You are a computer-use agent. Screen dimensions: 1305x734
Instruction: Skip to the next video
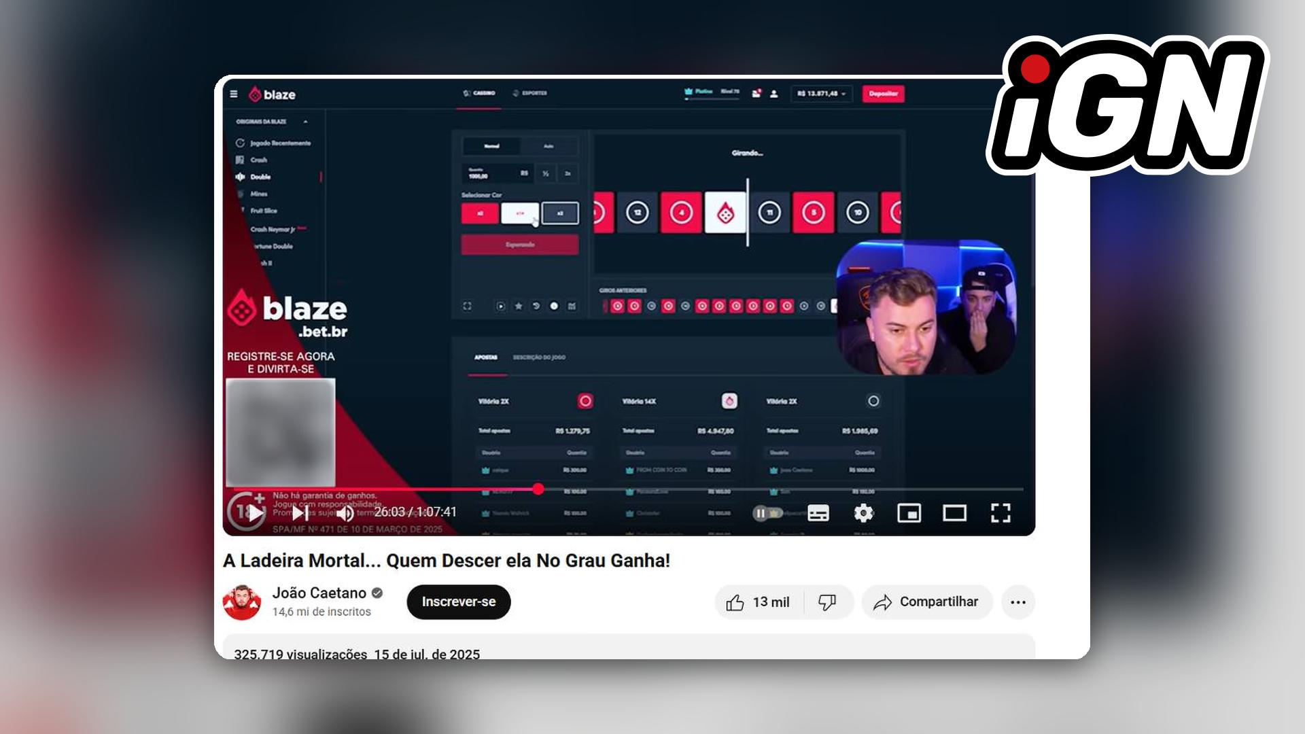pos(300,513)
